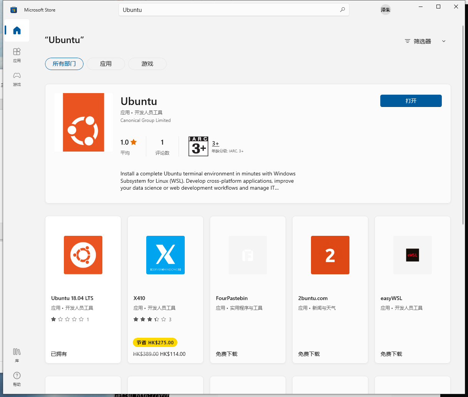This screenshot has width=468, height=397.
Task: Click the orange rating star
Action: coord(134,142)
